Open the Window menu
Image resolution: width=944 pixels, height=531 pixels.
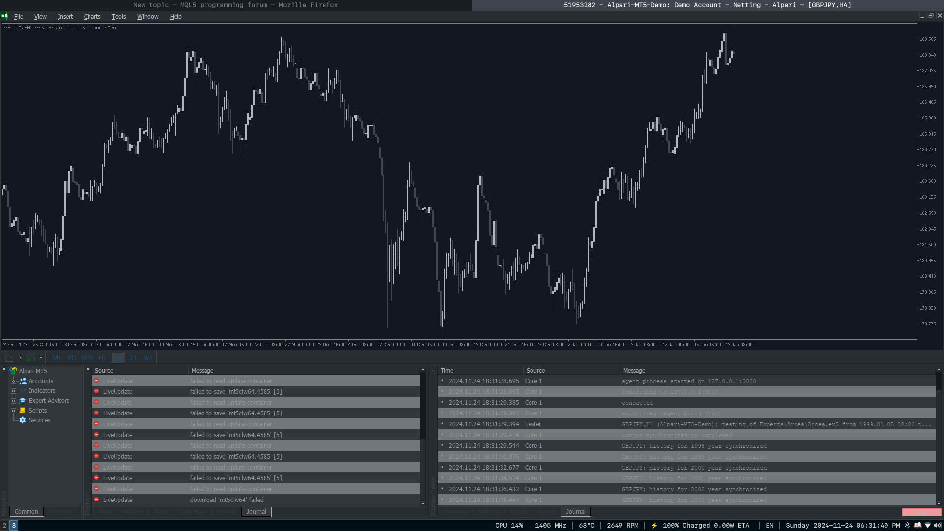click(x=147, y=16)
